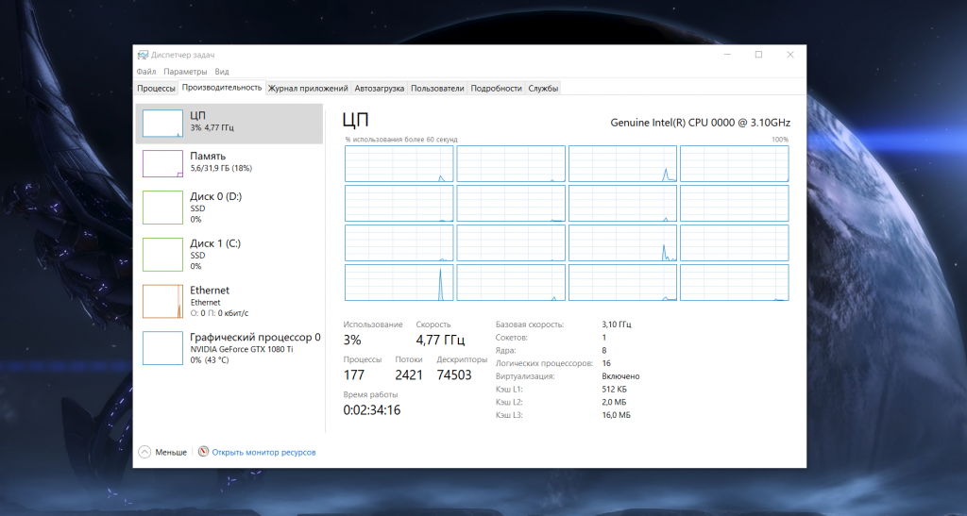Select Диск 0 (D:) graph icon

[161, 208]
